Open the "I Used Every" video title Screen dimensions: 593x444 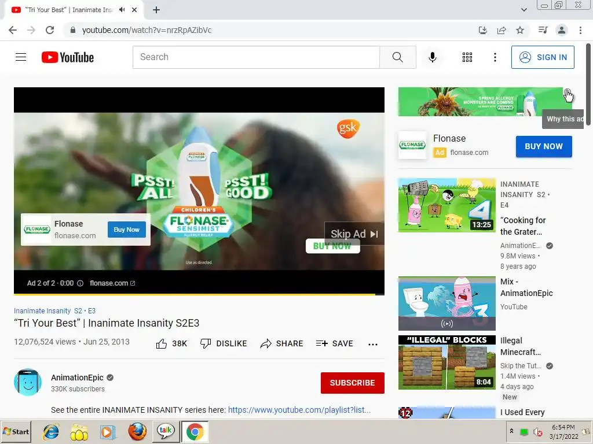point(522,412)
